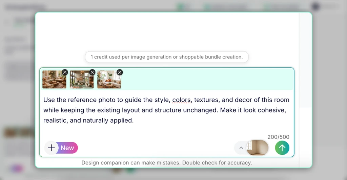Send prompt with green arrow button
Screen dimensions: 347x180
282,148
